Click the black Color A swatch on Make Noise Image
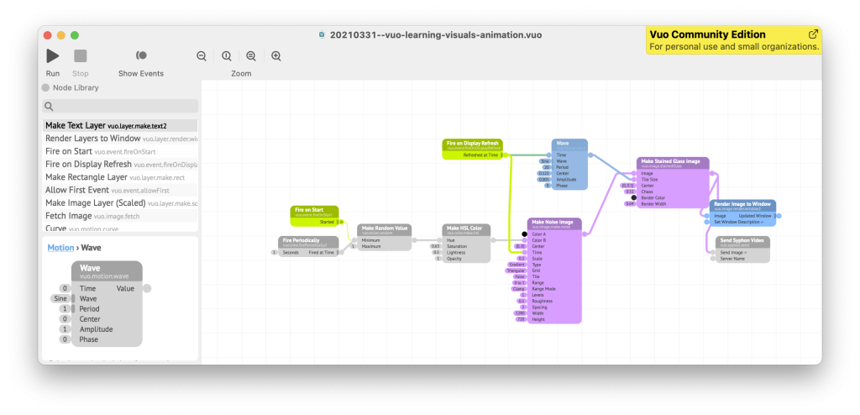Image resolution: width=860 pixels, height=415 pixels. pyautogui.click(x=523, y=234)
